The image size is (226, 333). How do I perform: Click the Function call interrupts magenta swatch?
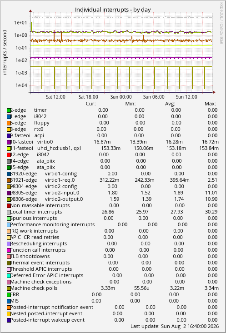point(9,250)
